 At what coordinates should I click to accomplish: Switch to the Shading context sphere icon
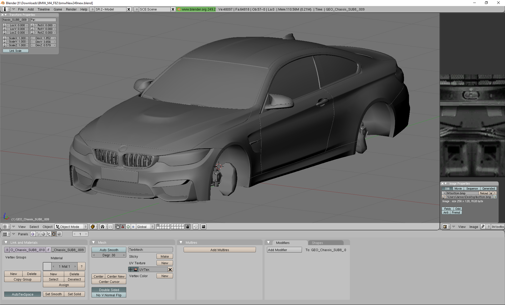(43, 234)
